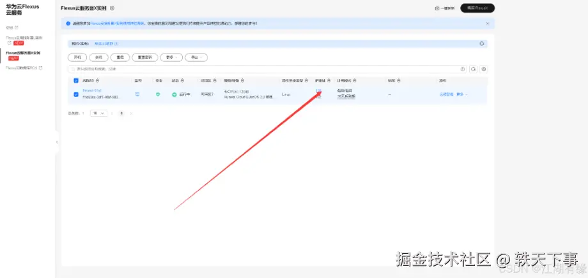The width and height of the screenshot is (588, 278).
Task: Expand the row's 更多 actions dropdown
Action: tap(462, 94)
